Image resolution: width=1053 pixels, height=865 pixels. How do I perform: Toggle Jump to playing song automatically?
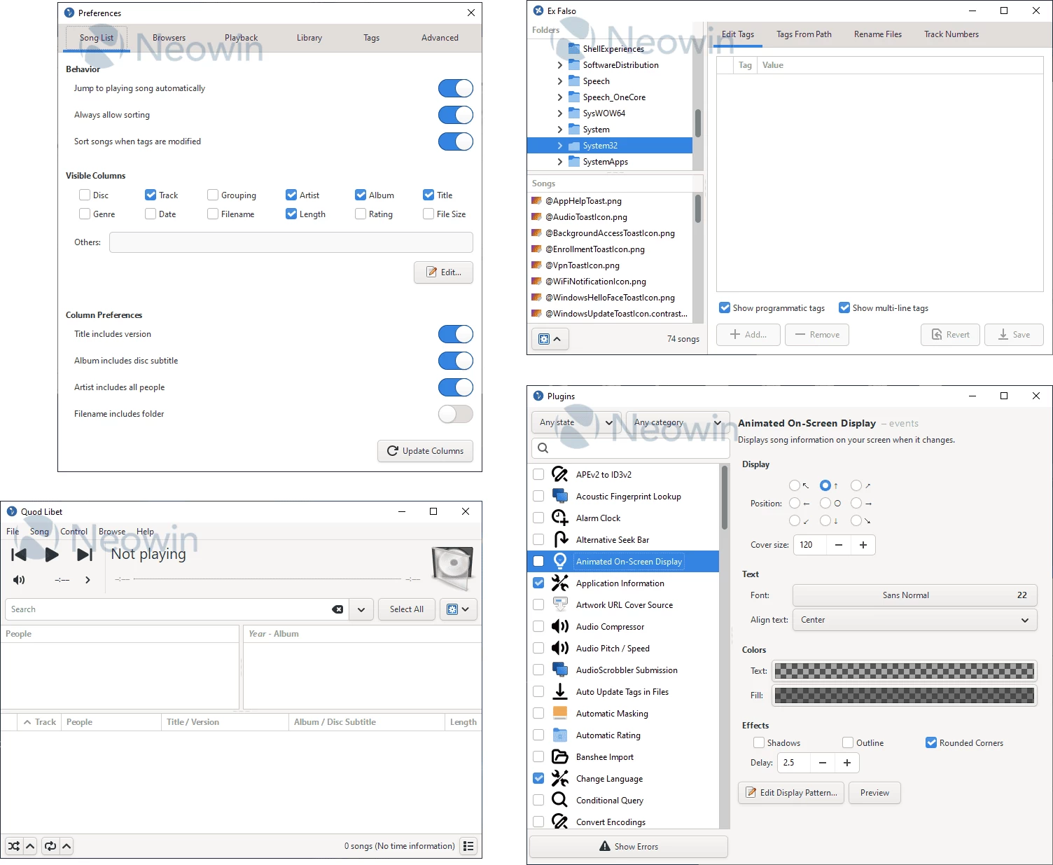pos(456,88)
